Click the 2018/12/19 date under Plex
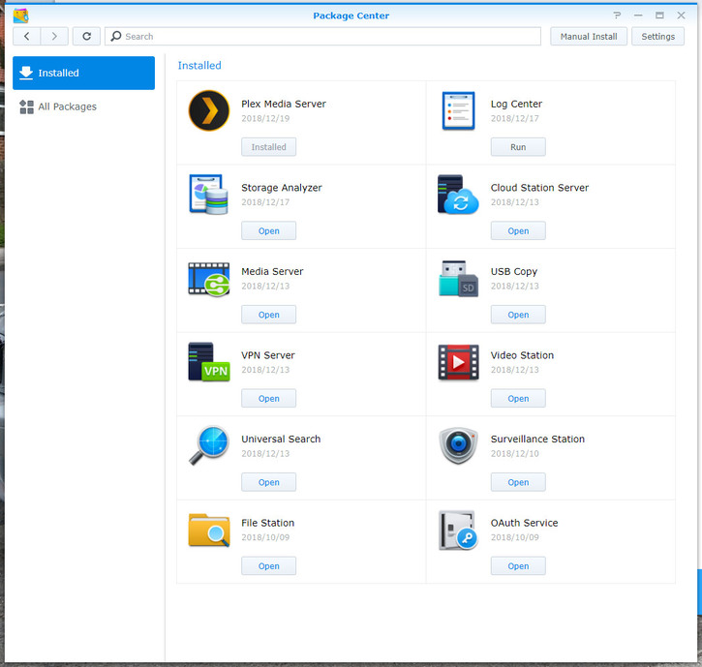This screenshot has width=702, height=667. click(x=265, y=118)
